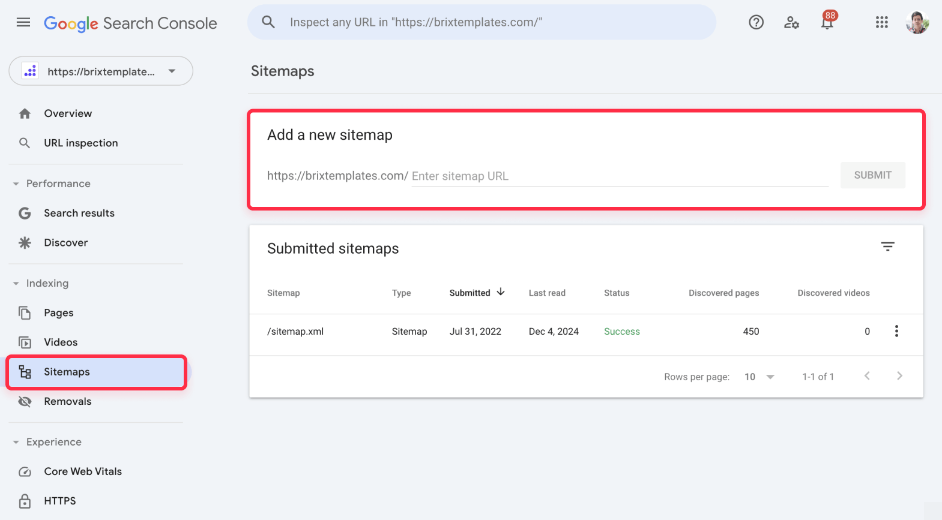Viewport: 942px width, 520px height.
Task: Click the Removals crossed-eye icon
Action: (25, 401)
